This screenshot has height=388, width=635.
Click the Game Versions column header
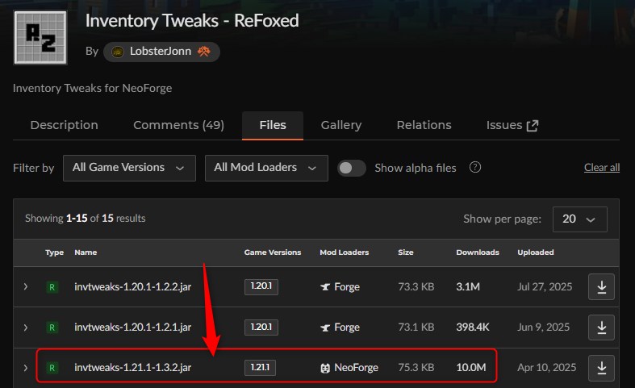click(x=273, y=252)
